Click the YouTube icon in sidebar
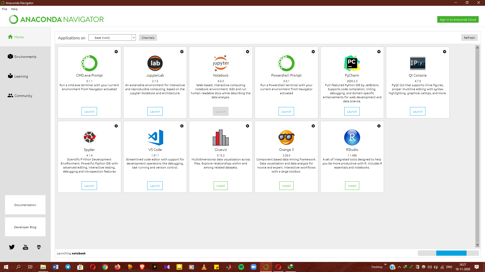Image resolution: width=485 pixels, height=272 pixels. click(25, 247)
